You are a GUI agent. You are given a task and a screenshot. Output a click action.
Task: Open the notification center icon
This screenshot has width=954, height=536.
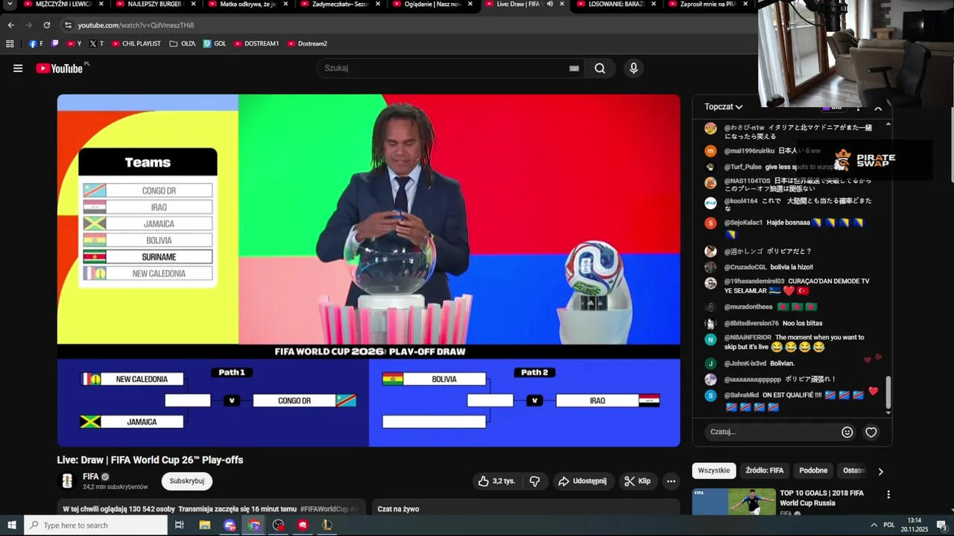[x=941, y=525]
